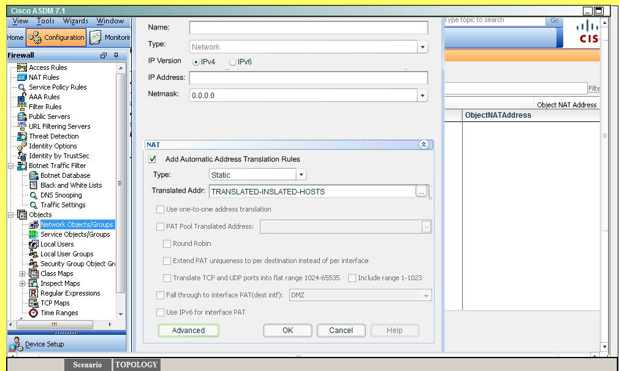619x371 pixels.
Task: Click the Regular Expressions icon
Action: pyautogui.click(x=34, y=293)
